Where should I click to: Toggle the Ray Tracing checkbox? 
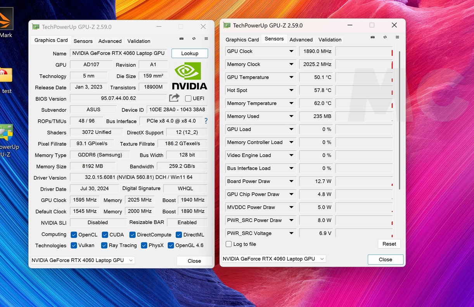click(104, 245)
